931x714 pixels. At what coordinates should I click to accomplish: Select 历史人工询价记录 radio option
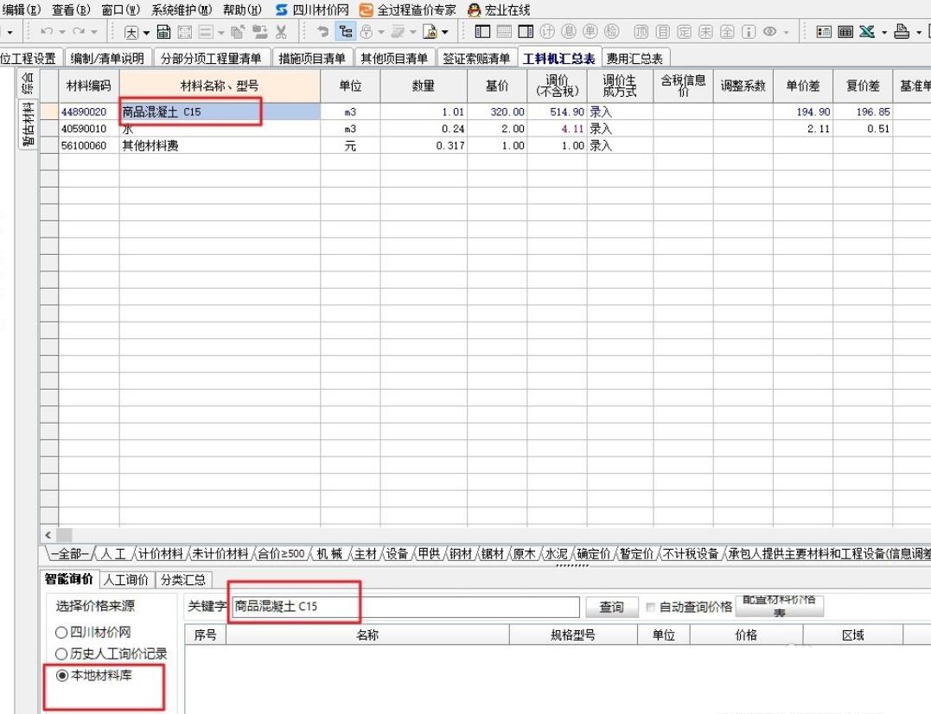click(61, 654)
